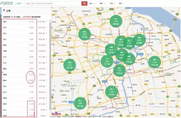The image size is (181, 118).
Task: Open the 售价 price filter dropdown
Action: [91, 4]
